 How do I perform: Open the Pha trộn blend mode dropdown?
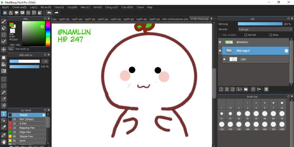click(x=265, y=29)
